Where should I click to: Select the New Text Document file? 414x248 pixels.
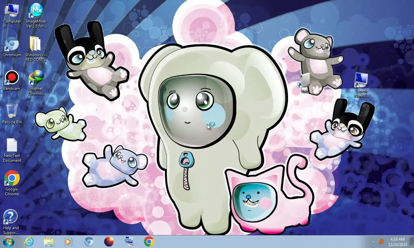[12, 150]
